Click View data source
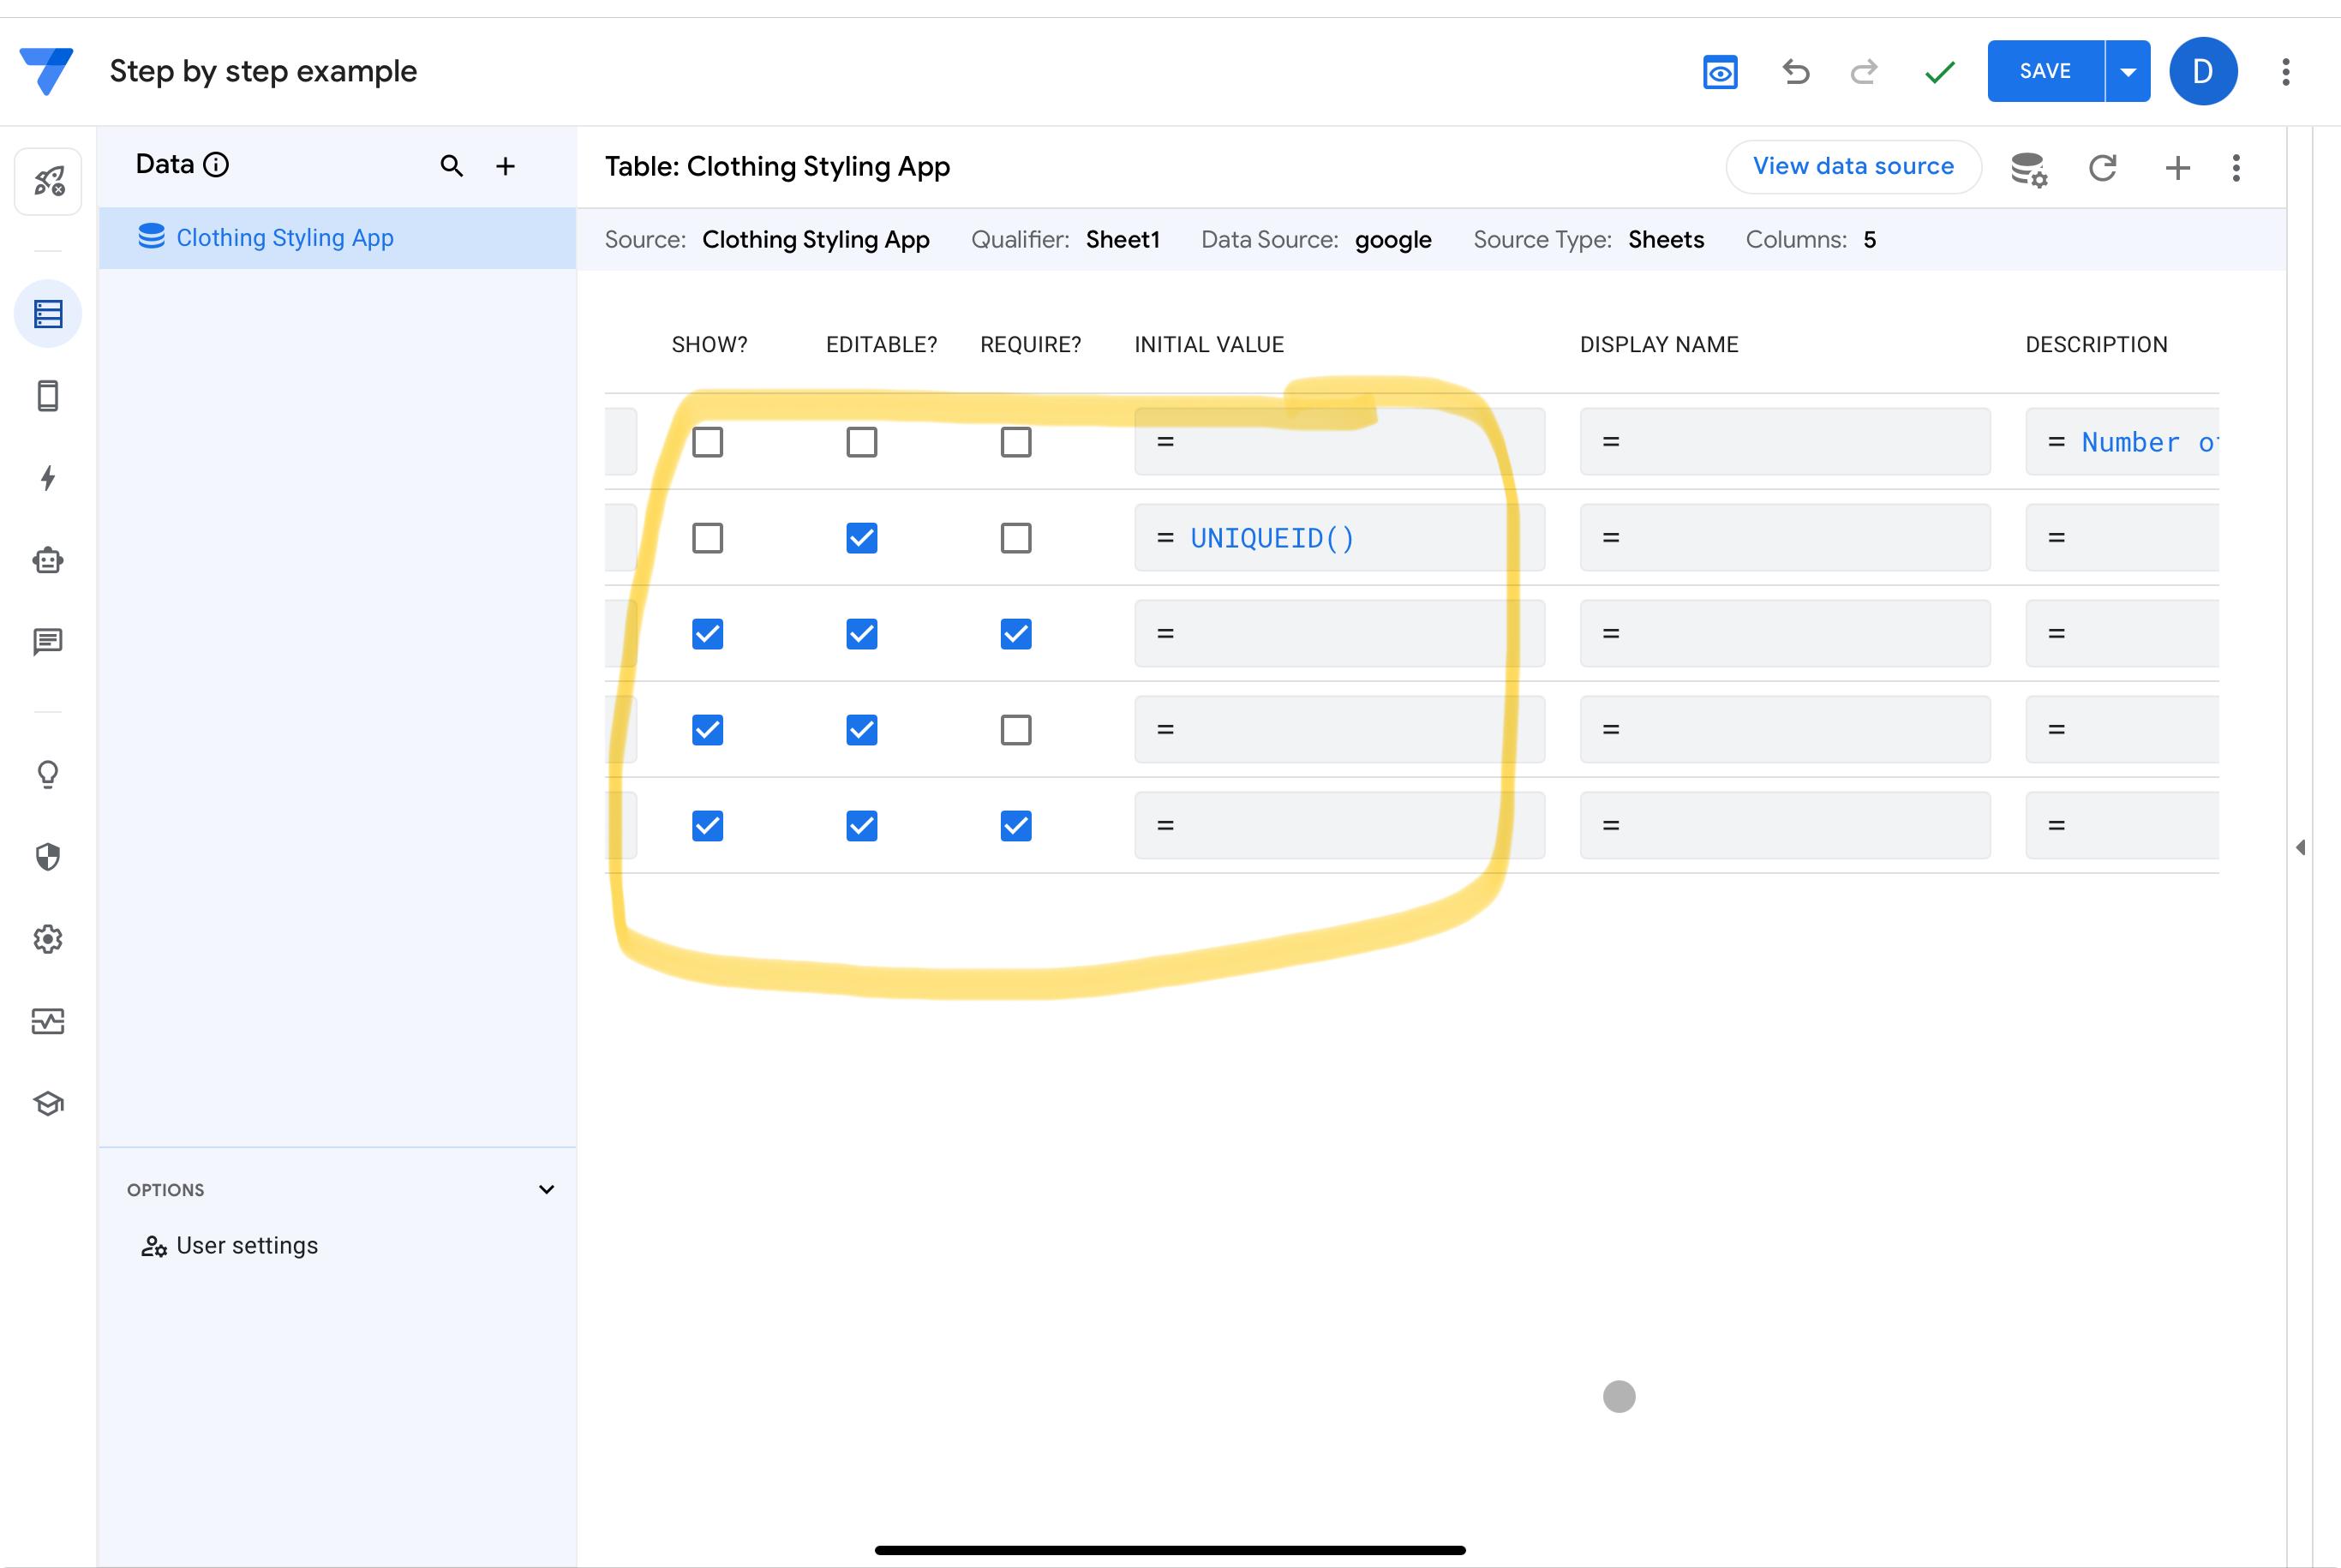 coord(1853,167)
